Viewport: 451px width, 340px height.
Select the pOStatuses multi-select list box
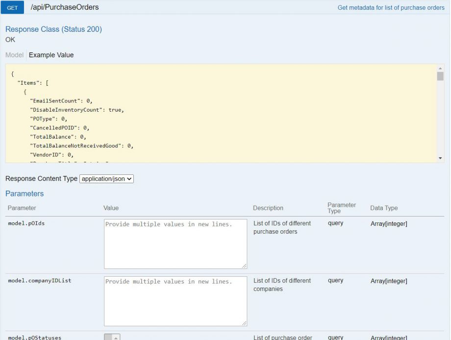tap(109, 337)
